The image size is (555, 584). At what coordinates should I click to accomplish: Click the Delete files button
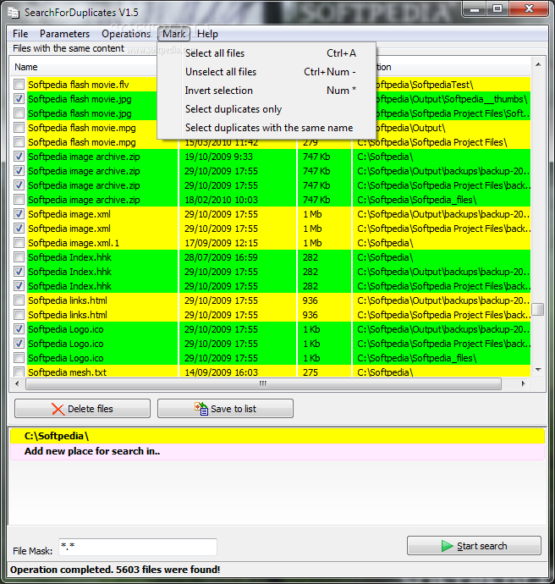click(83, 409)
